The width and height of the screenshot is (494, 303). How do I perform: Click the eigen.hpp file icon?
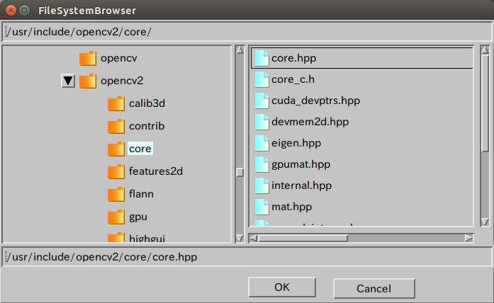point(262,143)
